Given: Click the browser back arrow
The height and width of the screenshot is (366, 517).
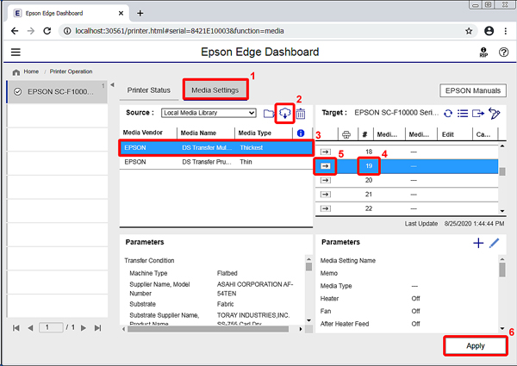Looking at the screenshot, I should pyautogui.click(x=15, y=31).
